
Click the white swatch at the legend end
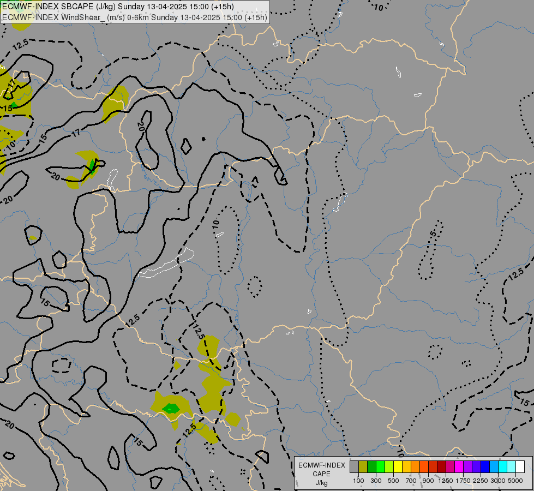tap(520, 466)
